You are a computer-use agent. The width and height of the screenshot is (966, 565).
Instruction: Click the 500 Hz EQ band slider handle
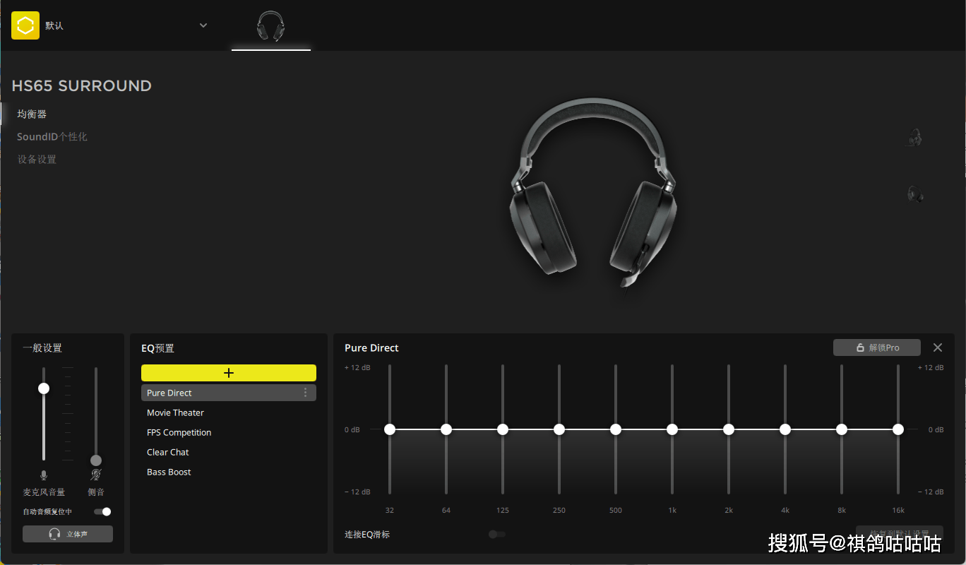616,429
